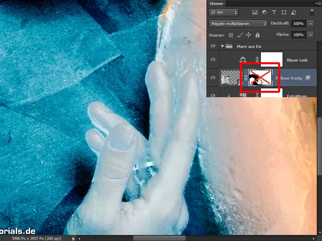Lock transparent pixels next to Fixieren
The image size is (322, 241).
pyautogui.click(x=231, y=35)
